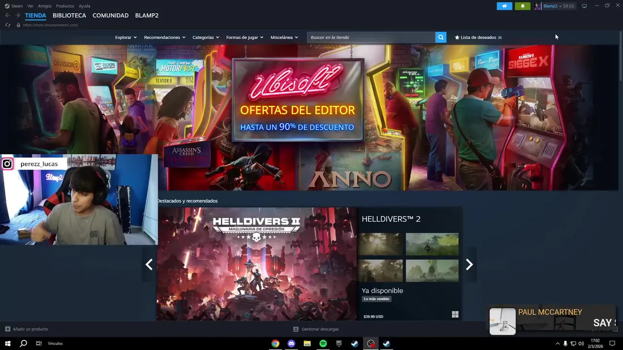Go to the TIENDA tab
Image resolution: width=623 pixels, height=350 pixels.
coord(36,16)
